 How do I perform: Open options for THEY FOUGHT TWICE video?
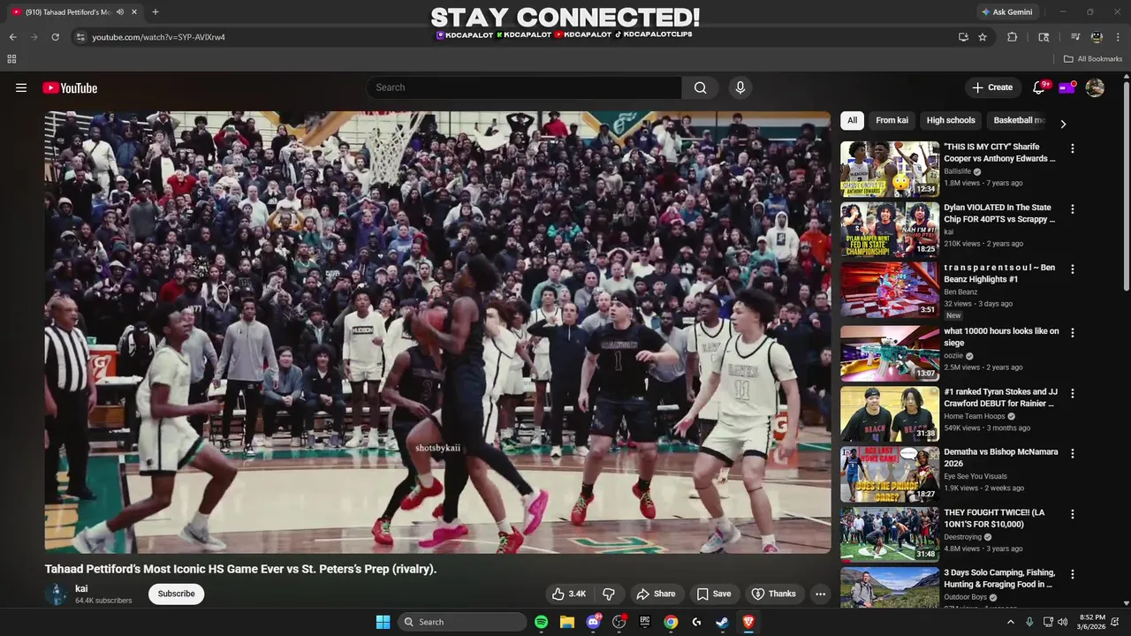(1073, 514)
